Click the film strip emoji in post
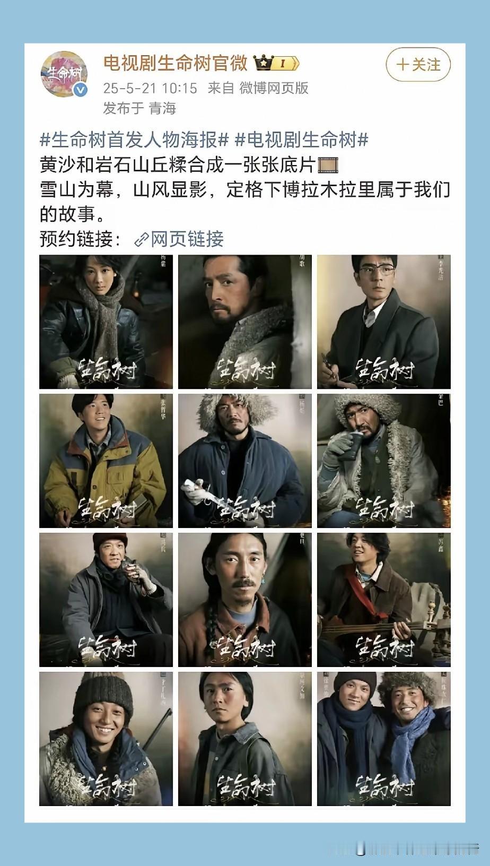Screen dimensions: 490x866 (327, 164)
